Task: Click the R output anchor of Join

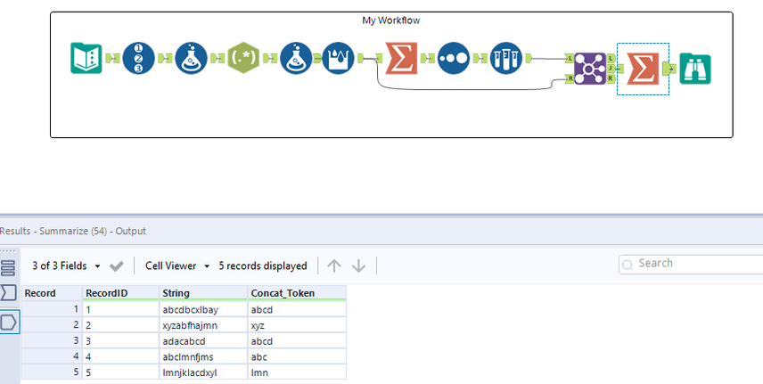Action: coord(611,78)
